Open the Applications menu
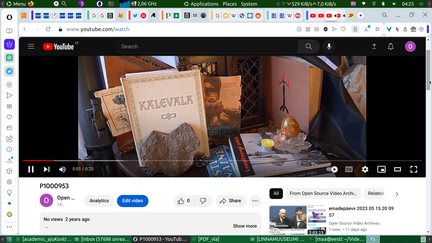The height and width of the screenshot is (243, 432). (x=201, y=4)
